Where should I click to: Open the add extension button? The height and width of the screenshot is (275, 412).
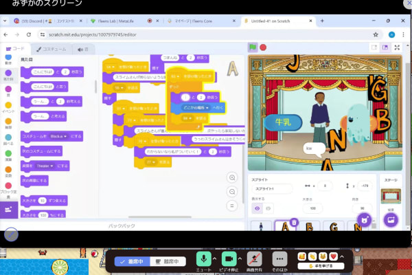click(x=9, y=210)
